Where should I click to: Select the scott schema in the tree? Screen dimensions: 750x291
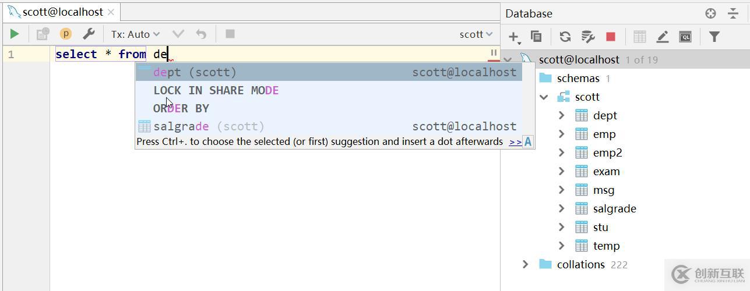pos(587,97)
